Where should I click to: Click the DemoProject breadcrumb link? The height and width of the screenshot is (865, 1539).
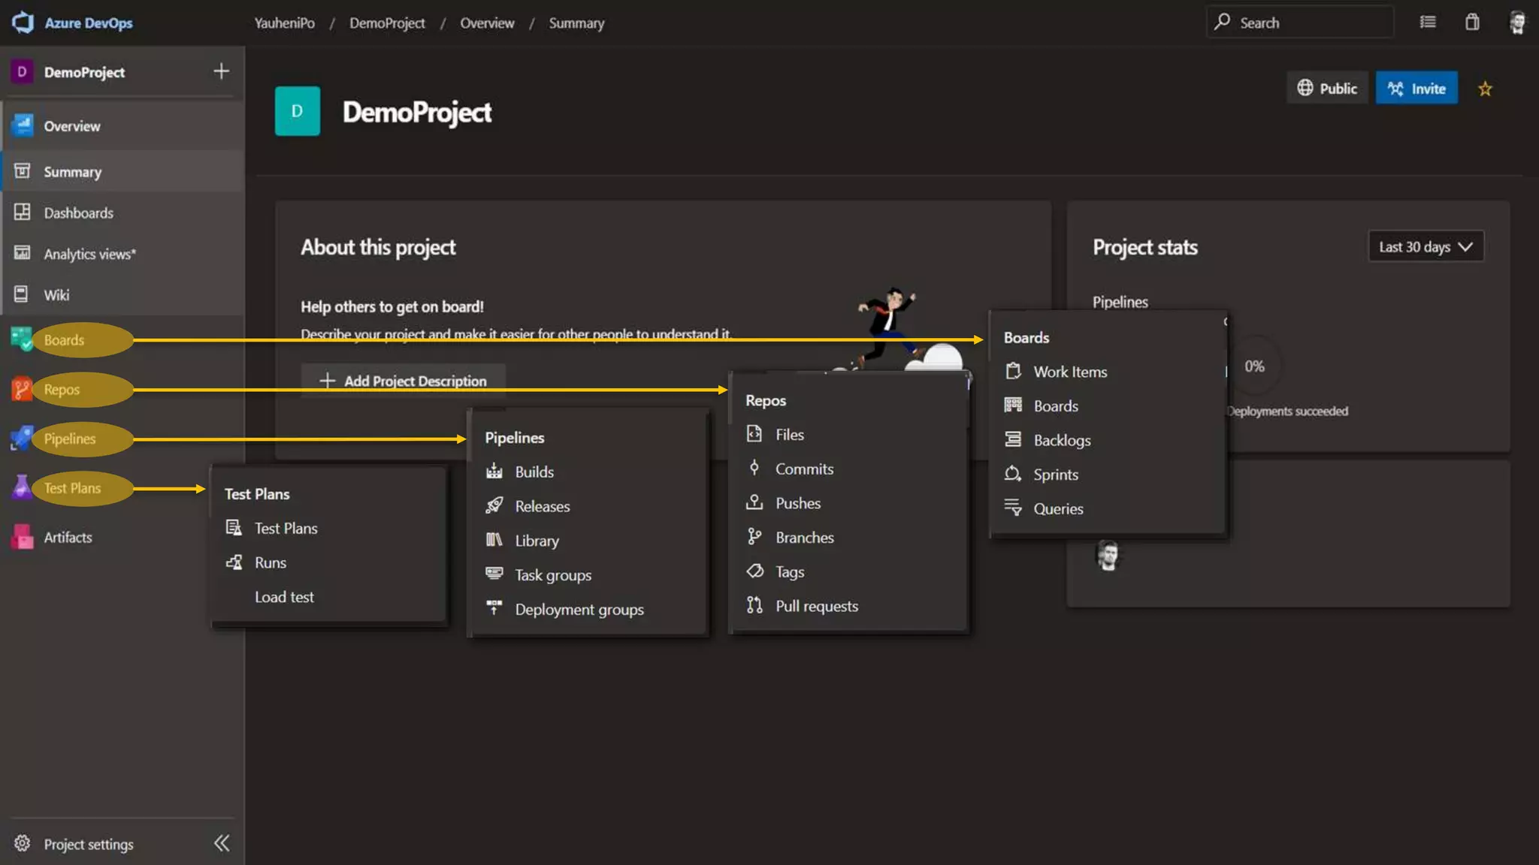(x=387, y=23)
